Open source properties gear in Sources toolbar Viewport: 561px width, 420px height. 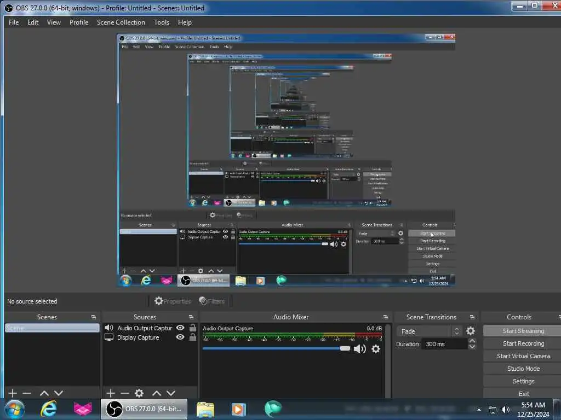139,393
